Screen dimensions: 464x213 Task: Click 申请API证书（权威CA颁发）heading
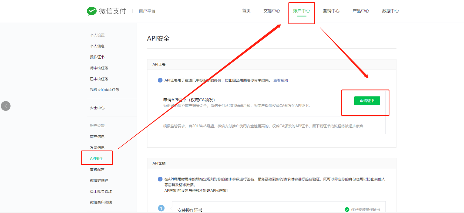coord(189,100)
